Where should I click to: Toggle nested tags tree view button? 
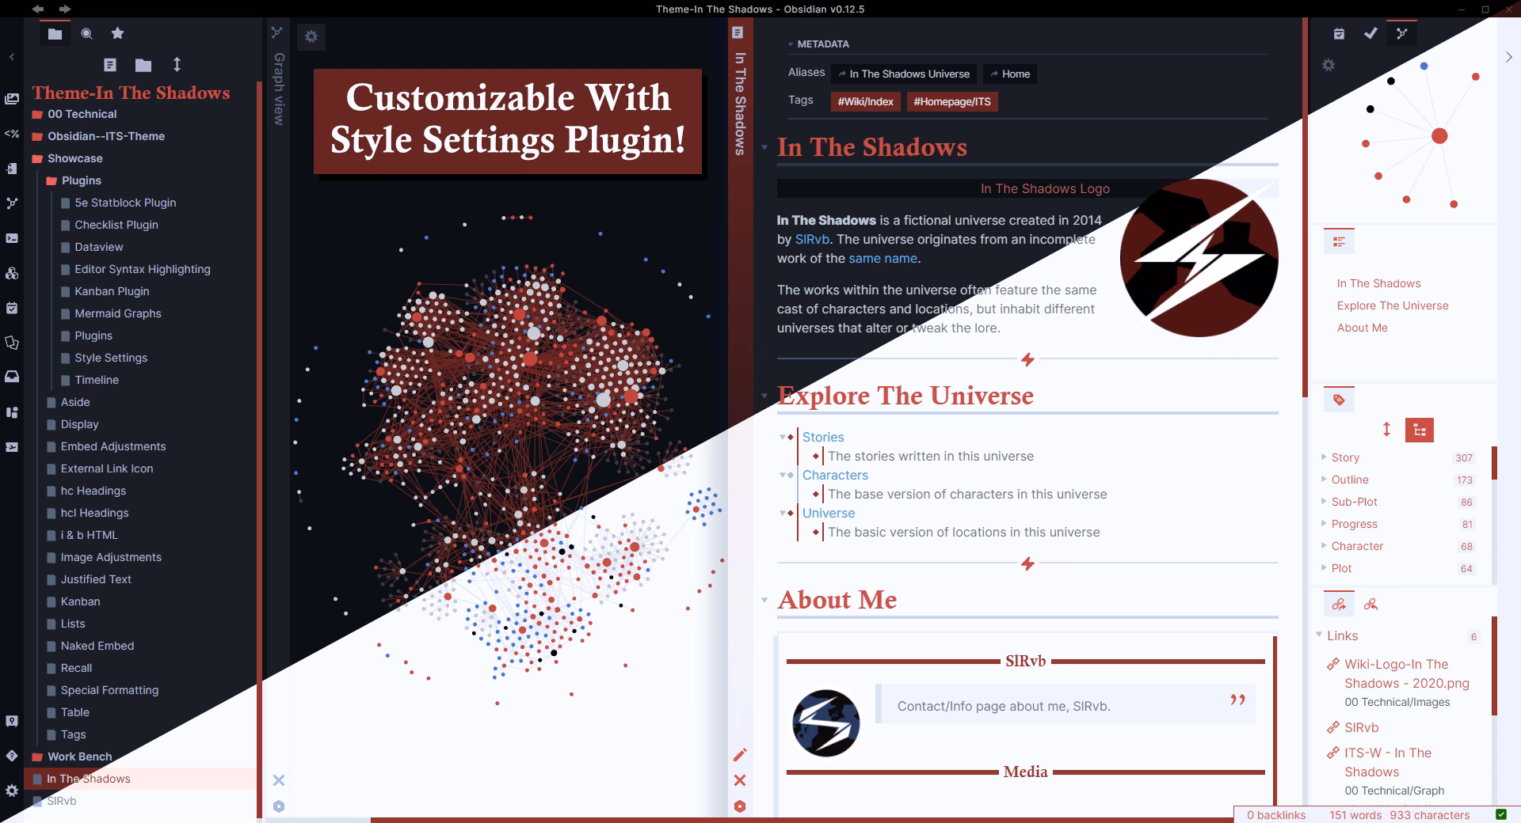(x=1419, y=430)
